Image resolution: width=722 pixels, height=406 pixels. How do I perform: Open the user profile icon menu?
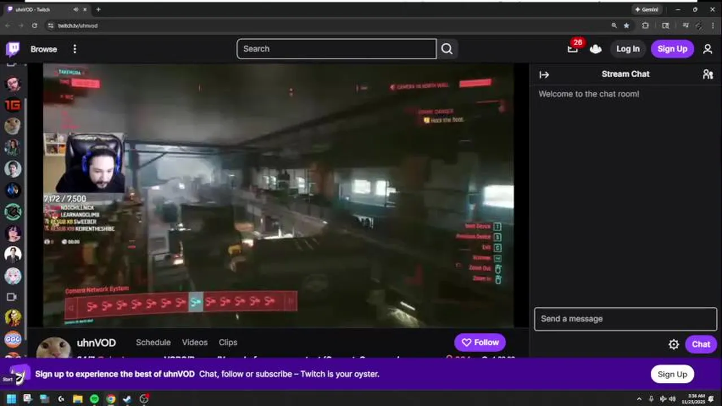[707, 49]
